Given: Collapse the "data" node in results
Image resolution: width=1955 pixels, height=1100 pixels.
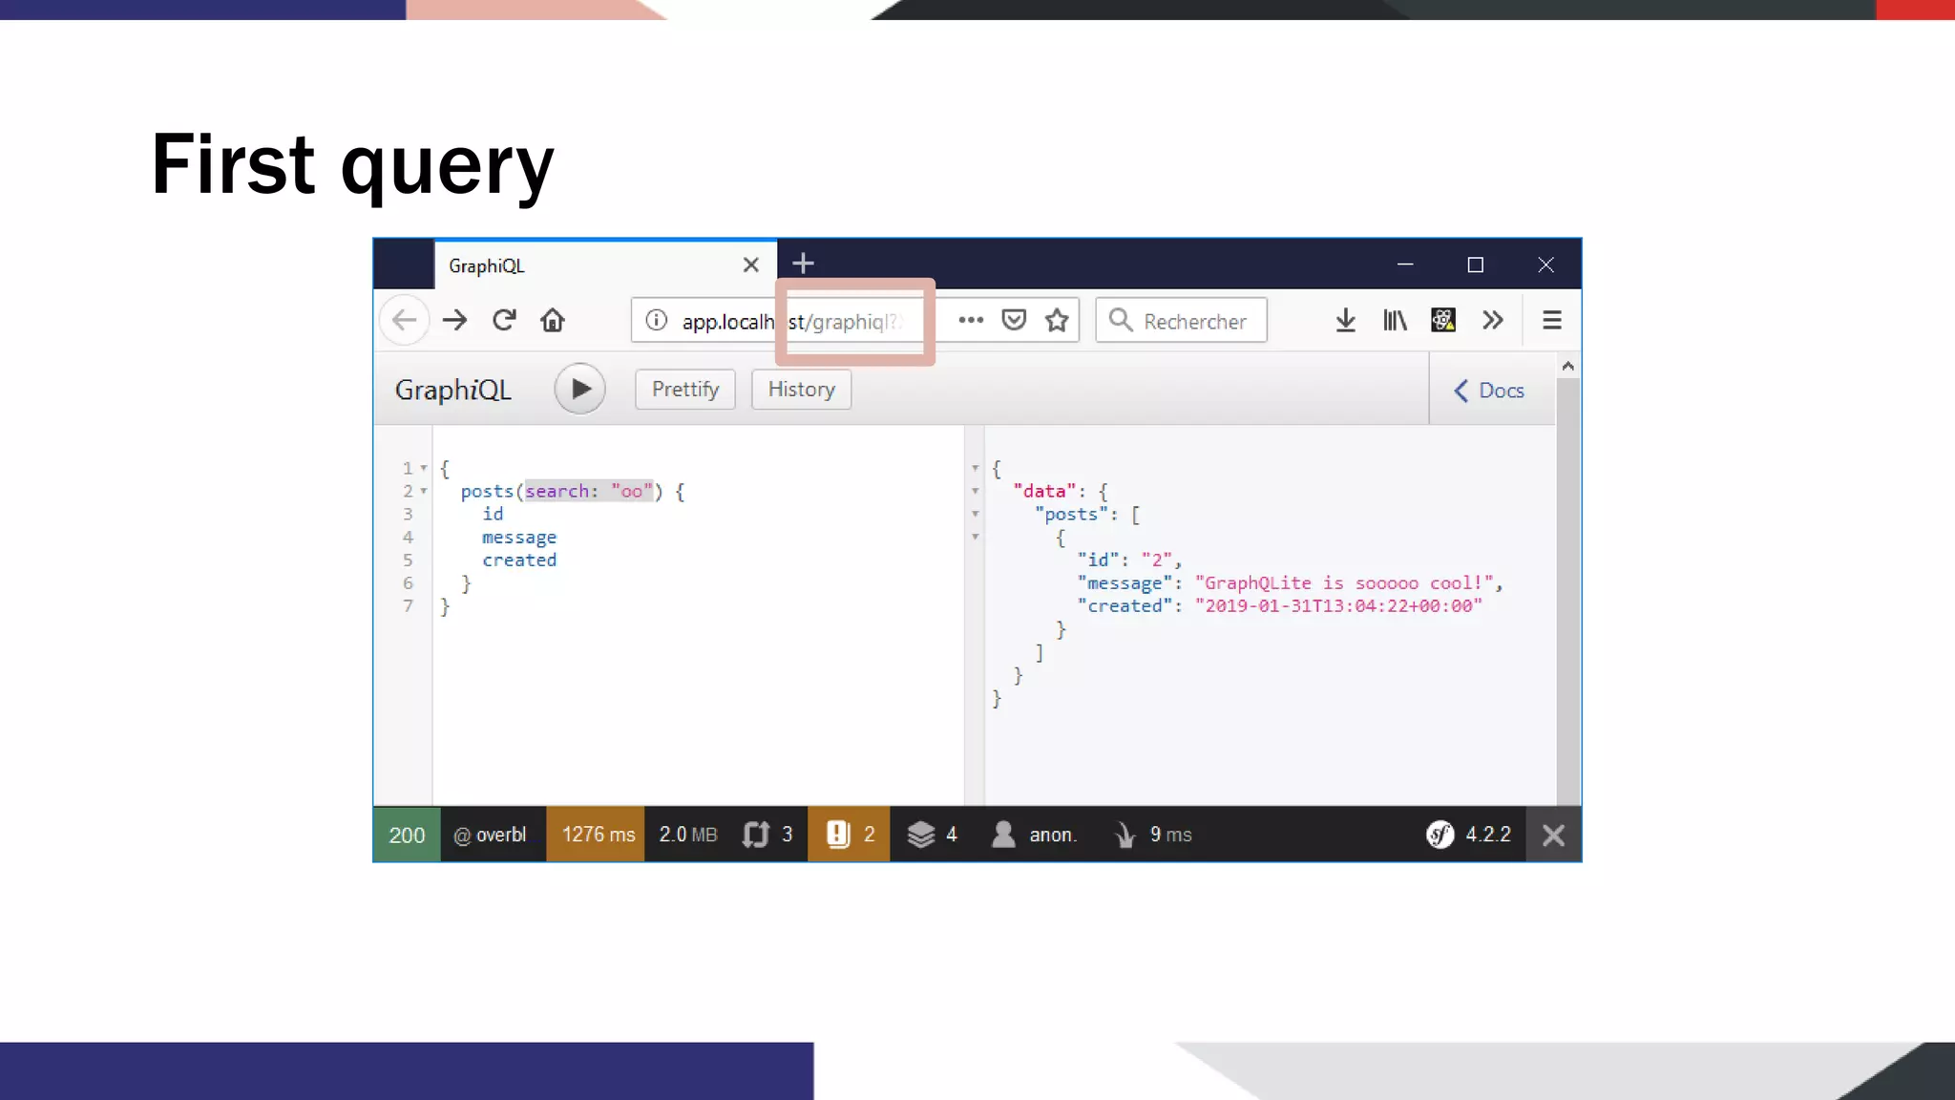Looking at the screenshot, I should [x=976, y=491].
